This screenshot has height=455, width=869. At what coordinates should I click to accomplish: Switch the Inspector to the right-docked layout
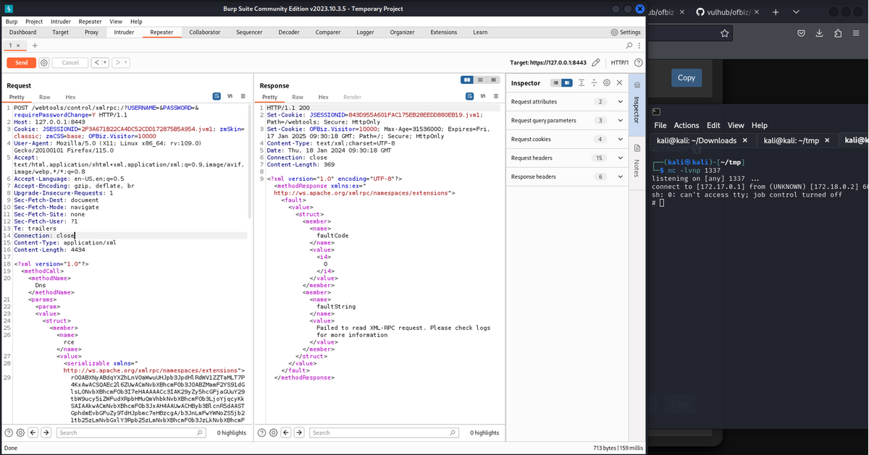pyautogui.click(x=567, y=83)
